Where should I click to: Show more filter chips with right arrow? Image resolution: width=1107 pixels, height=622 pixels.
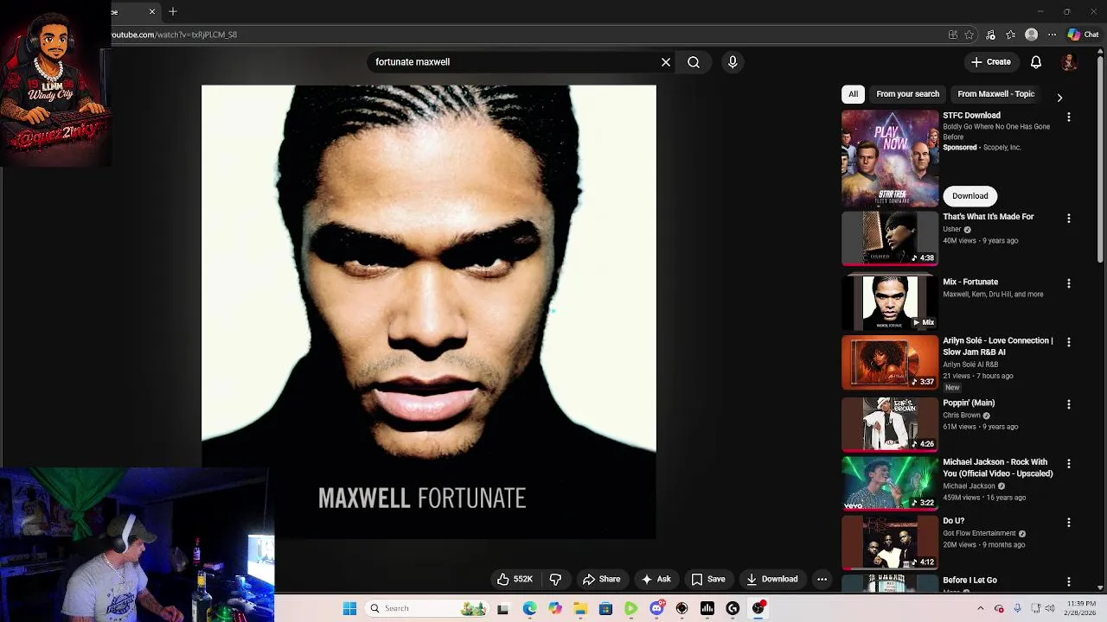click(1059, 98)
